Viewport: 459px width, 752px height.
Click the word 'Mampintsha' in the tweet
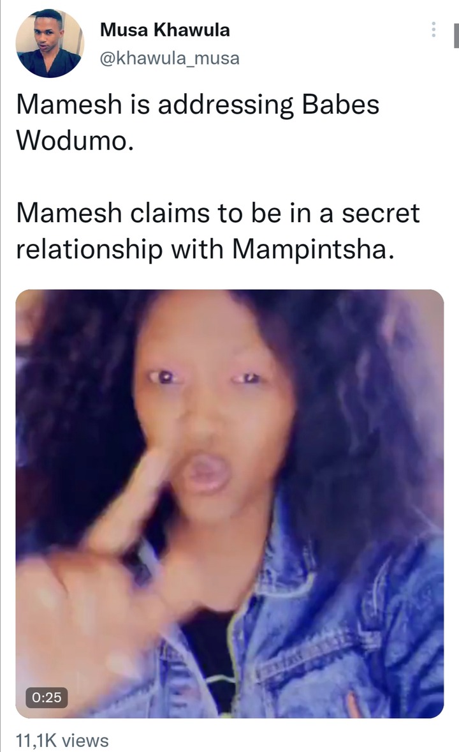314,250
